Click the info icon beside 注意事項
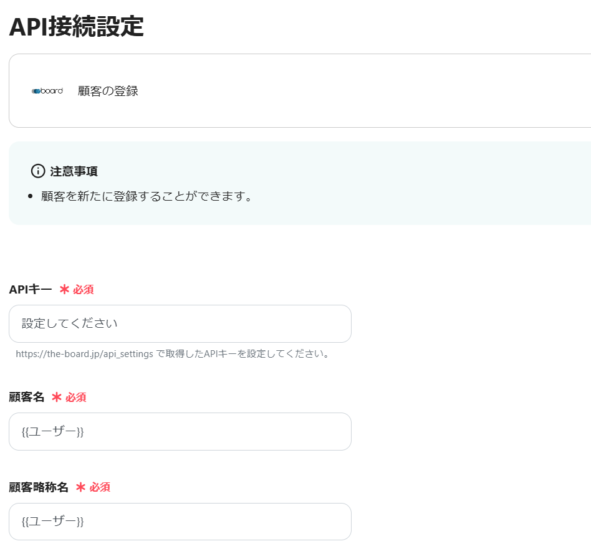Screen dimensions: 591x559 pos(37,171)
